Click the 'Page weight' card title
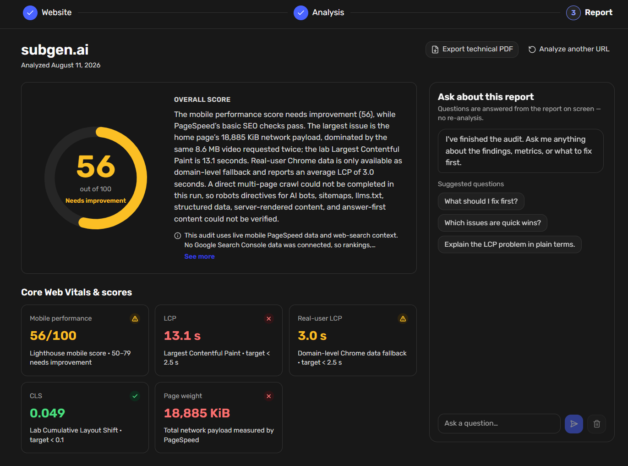Screen dimensions: 628x466 click(183, 396)
